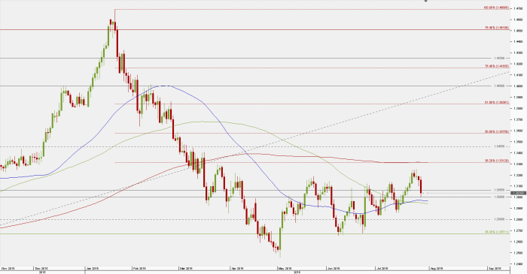This screenshot has width=527, height=274.
Task: Click the peak of the blue moving average
Action: 165,86
